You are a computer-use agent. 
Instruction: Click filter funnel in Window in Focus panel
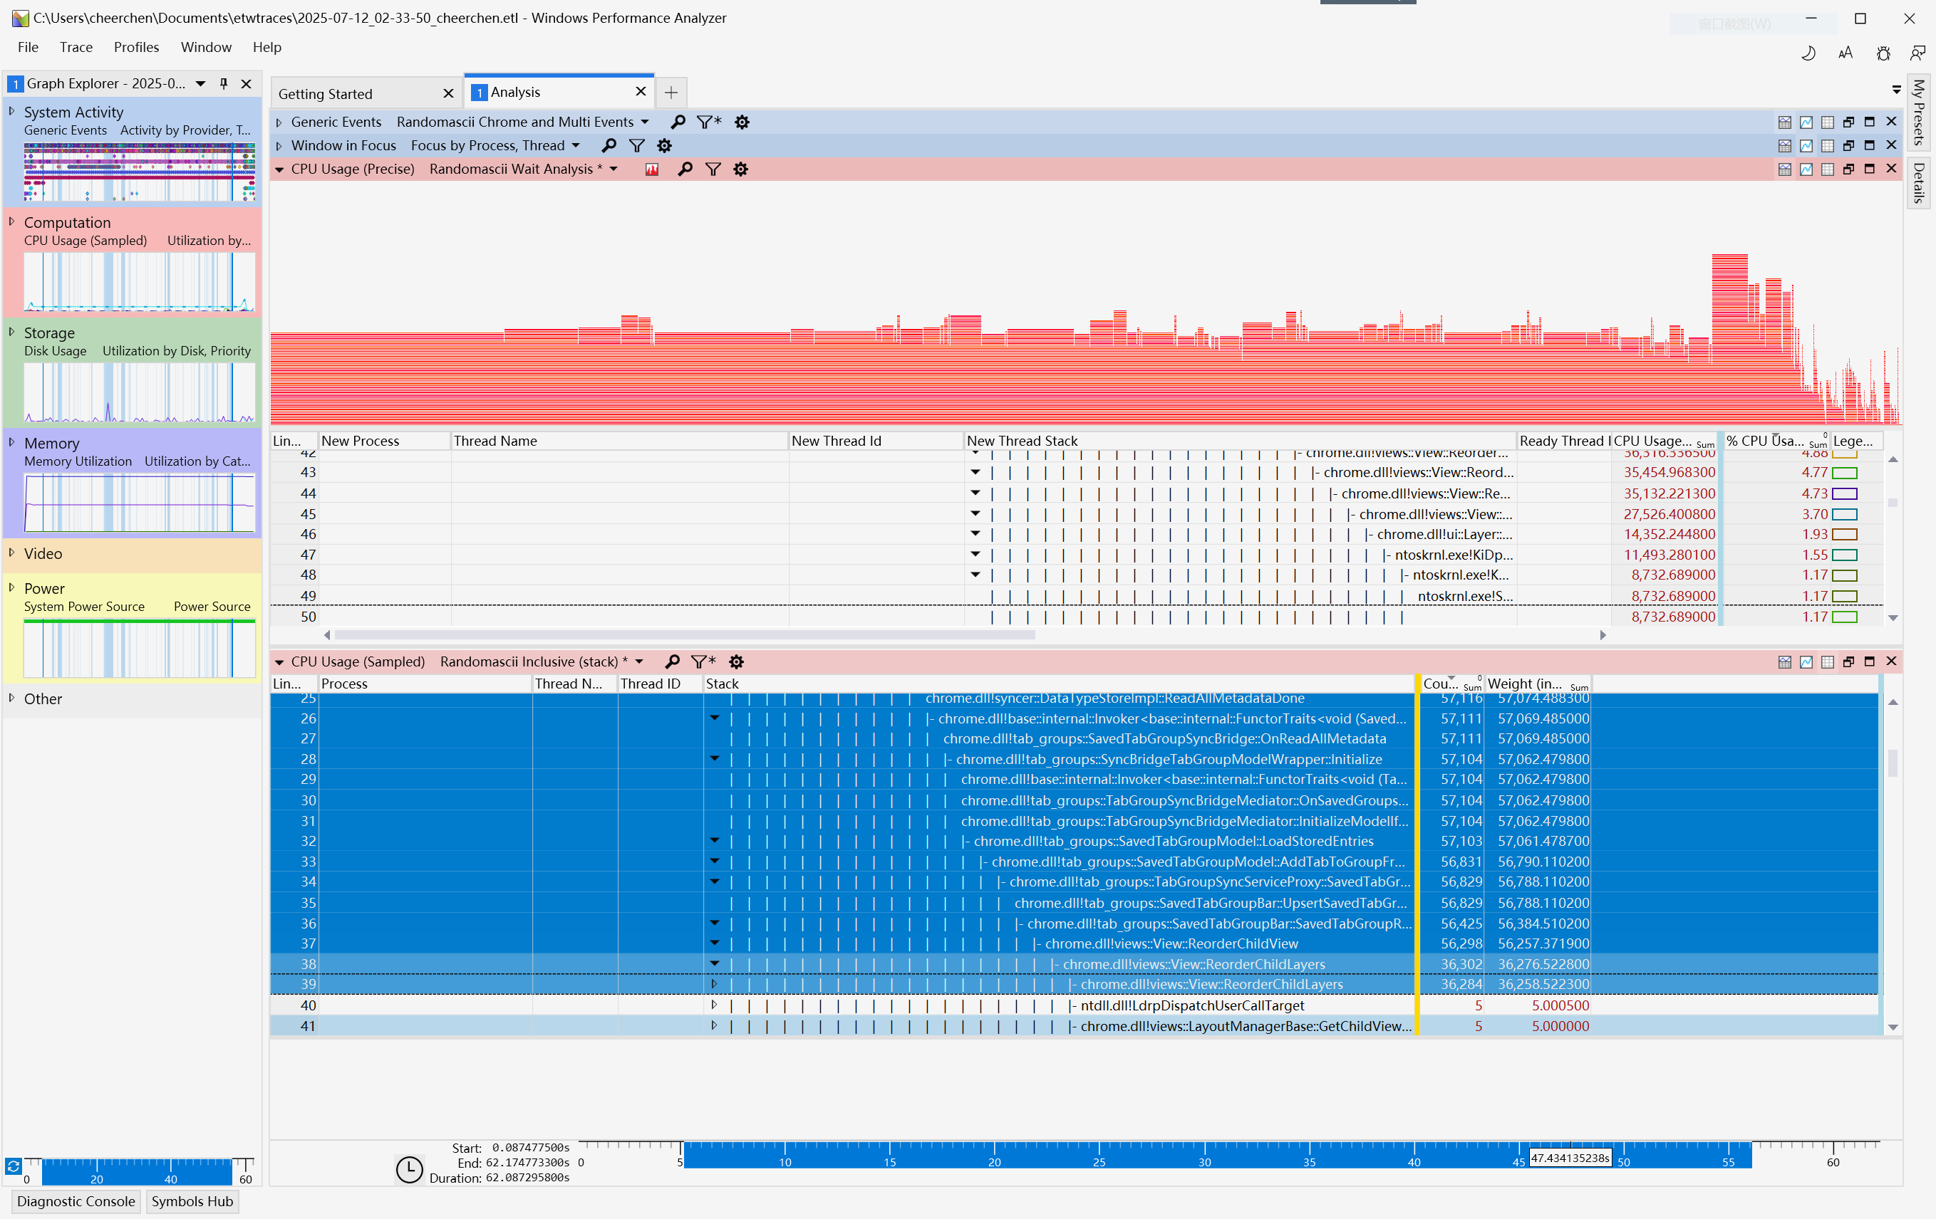pyautogui.click(x=637, y=145)
